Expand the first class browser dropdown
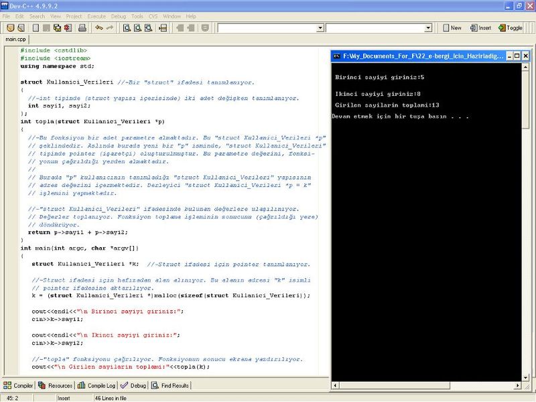 pyautogui.click(x=320, y=28)
